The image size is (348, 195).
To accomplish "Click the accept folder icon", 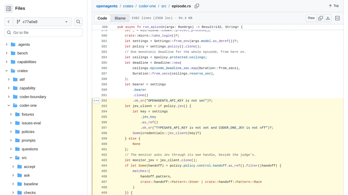I will pos(20,167).
